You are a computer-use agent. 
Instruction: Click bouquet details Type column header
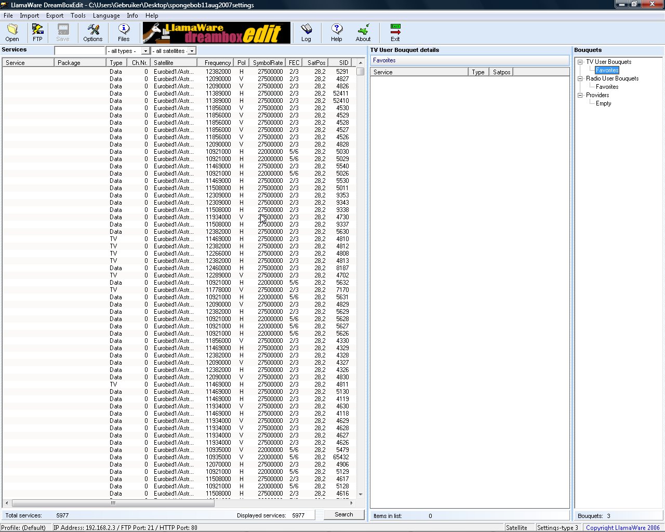(x=478, y=72)
